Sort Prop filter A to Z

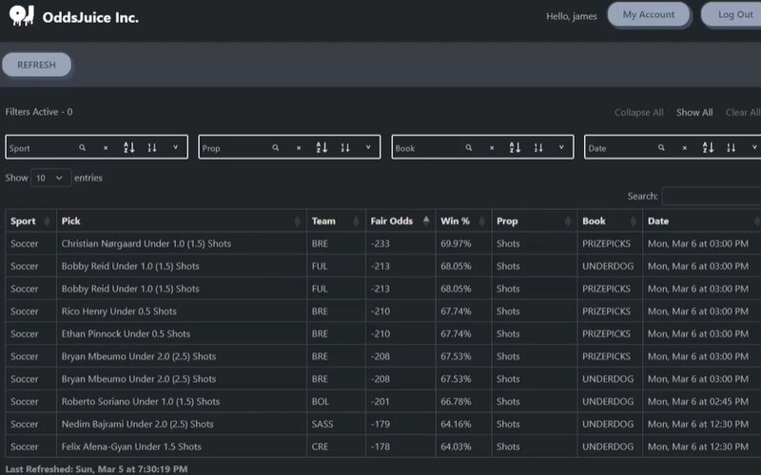[322, 147]
